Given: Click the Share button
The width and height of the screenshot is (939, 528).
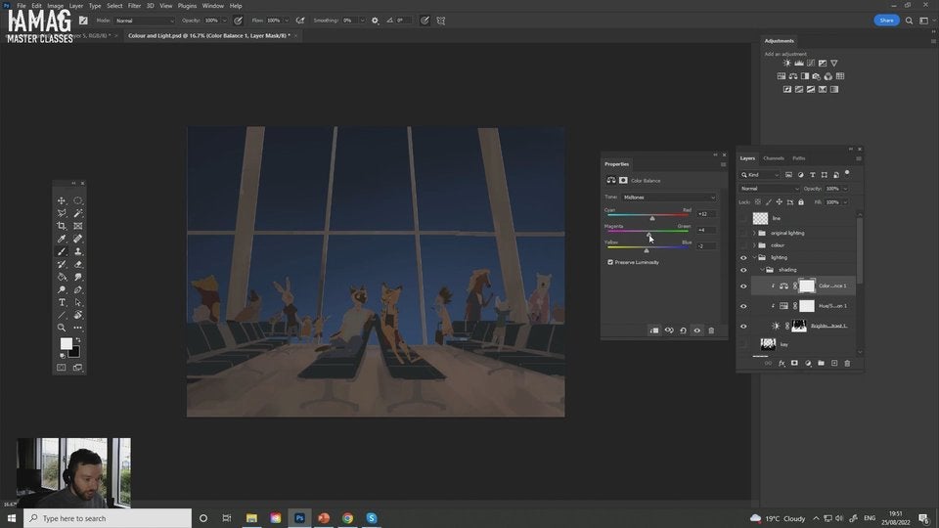Looking at the screenshot, I should (886, 20).
